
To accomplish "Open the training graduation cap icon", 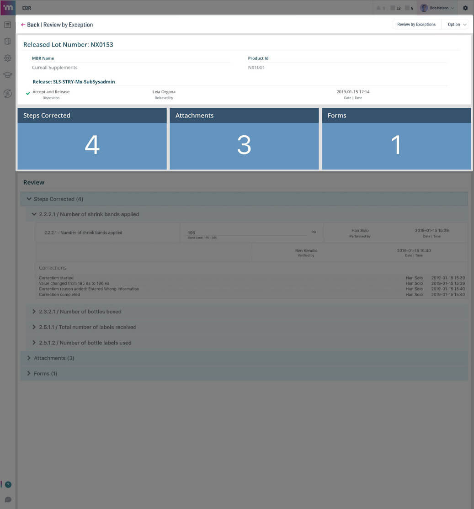I will pyautogui.click(x=7, y=74).
